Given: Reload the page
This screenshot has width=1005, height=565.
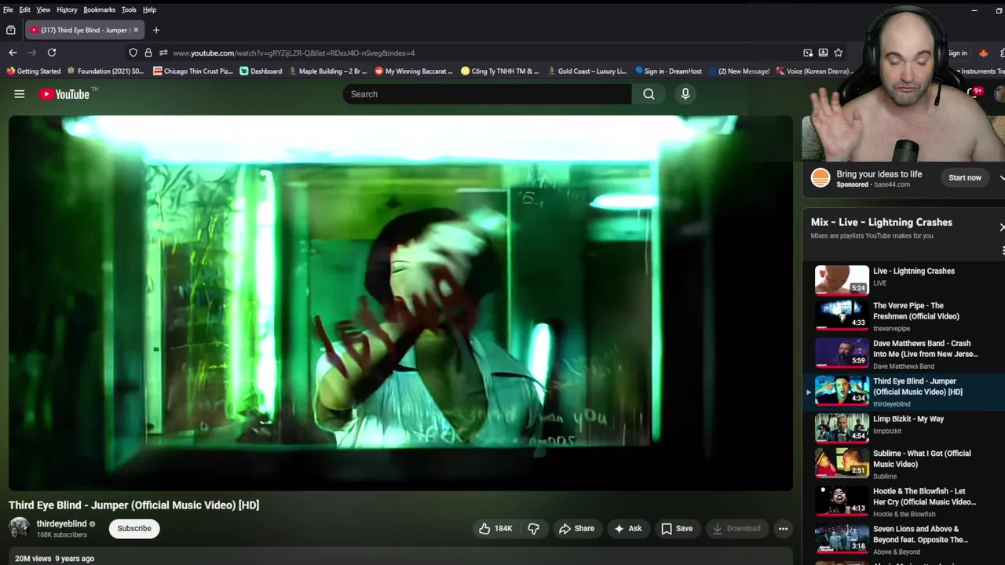Looking at the screenshot, I should (x=52, y=53).
